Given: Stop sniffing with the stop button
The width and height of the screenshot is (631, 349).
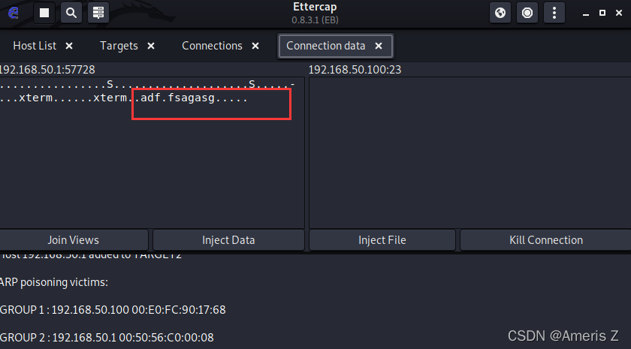Looking at the screenshot, I should [44, 13].
